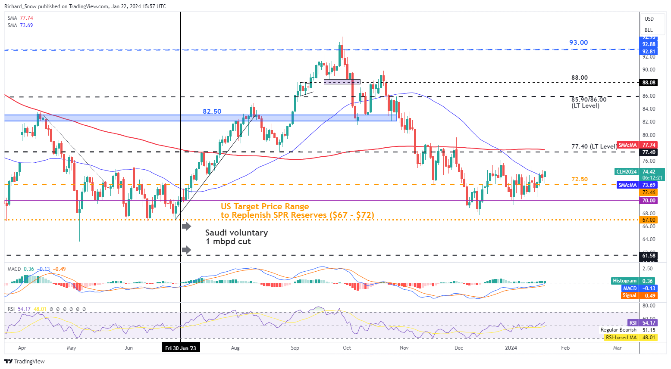Viewport: 671px width, 369px height.
Task: Click the US Target Price Range annotation
Action: [x=297, y=211]
